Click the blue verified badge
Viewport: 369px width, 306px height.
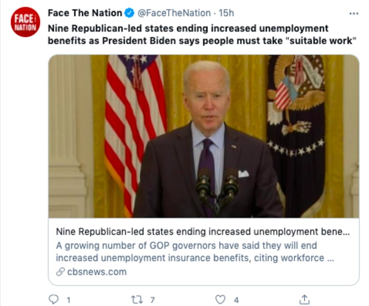tap(130, 13)
